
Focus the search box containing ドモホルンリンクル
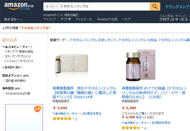(x=104, y=6)
